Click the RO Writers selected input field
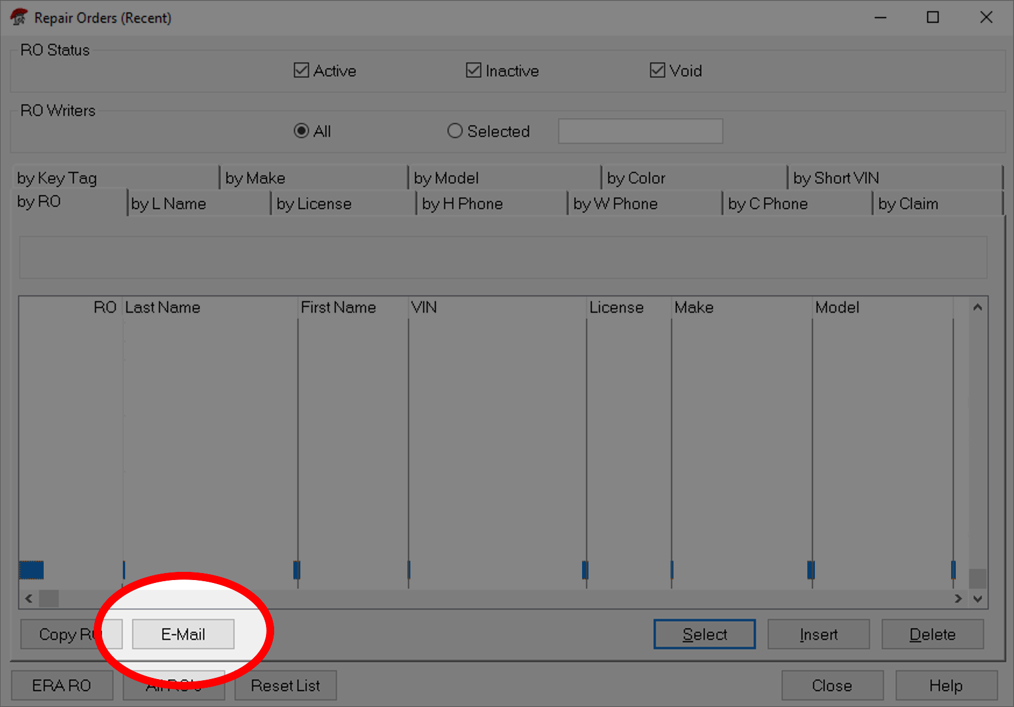The height and width of the screenshot is (707, 1014). tap(640, 131)
